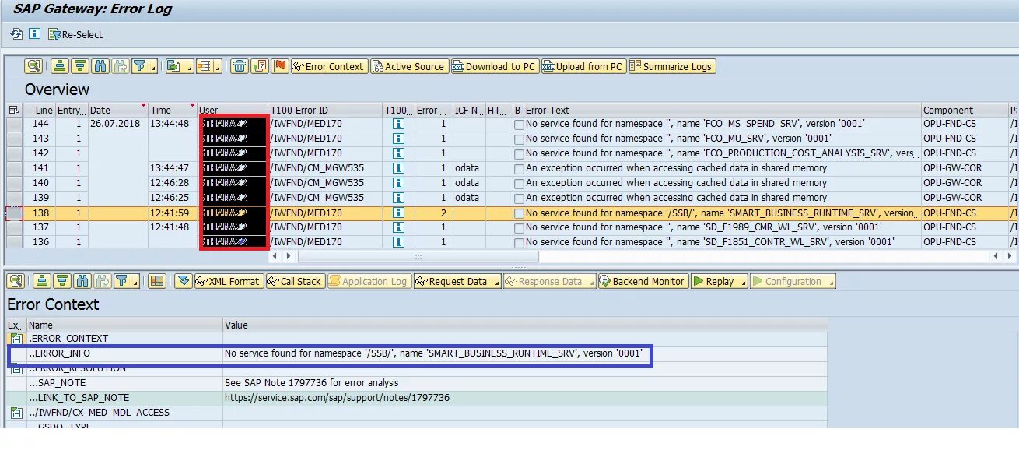
Task: Click the Find binoculars icon in Overview toolbar
Action: [x=100, y=66]
